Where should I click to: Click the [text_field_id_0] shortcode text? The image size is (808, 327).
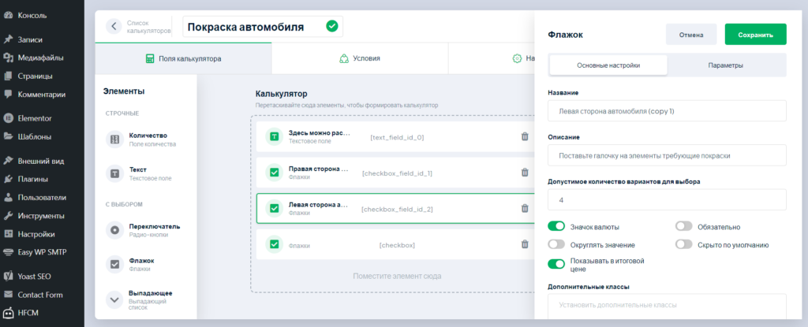click(x=397, y=137)
